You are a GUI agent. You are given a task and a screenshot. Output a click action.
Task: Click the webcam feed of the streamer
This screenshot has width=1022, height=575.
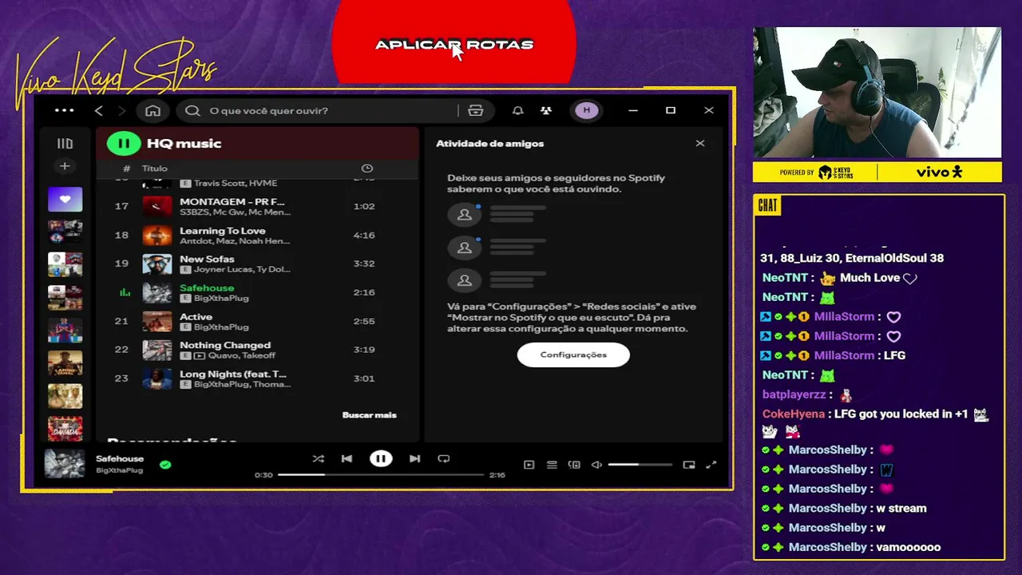(877, 93)
